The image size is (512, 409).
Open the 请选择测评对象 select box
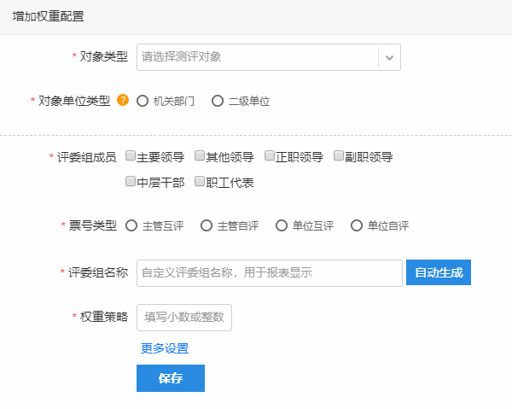click(269, 57)
